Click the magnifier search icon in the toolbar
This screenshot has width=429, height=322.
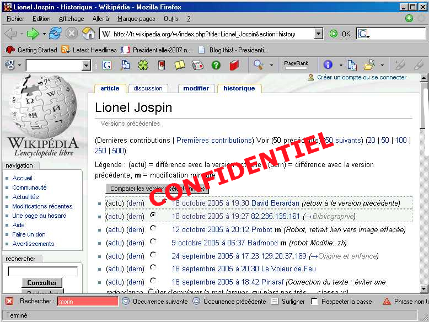tap(259, 65)
